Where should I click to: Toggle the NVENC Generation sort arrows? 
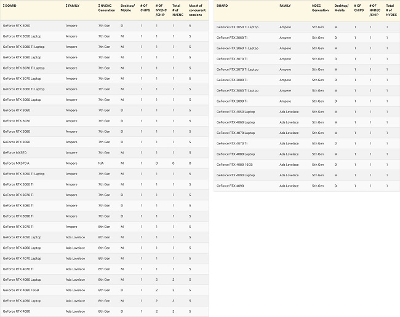point(99,6)
